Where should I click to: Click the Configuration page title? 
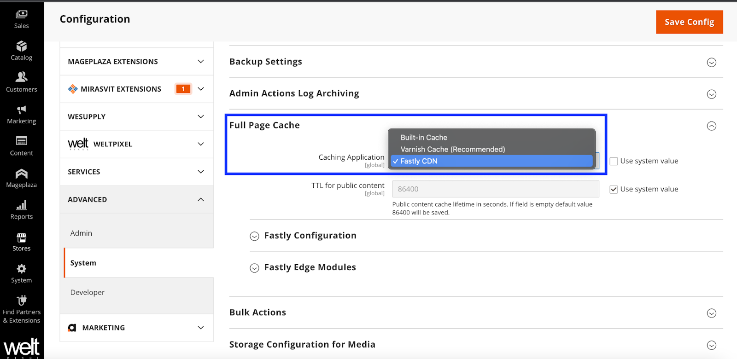[95, 19]
